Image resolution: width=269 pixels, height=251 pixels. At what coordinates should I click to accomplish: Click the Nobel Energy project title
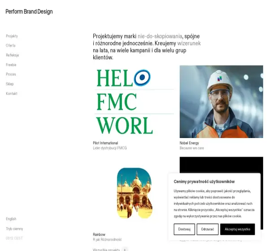[189, 143]
